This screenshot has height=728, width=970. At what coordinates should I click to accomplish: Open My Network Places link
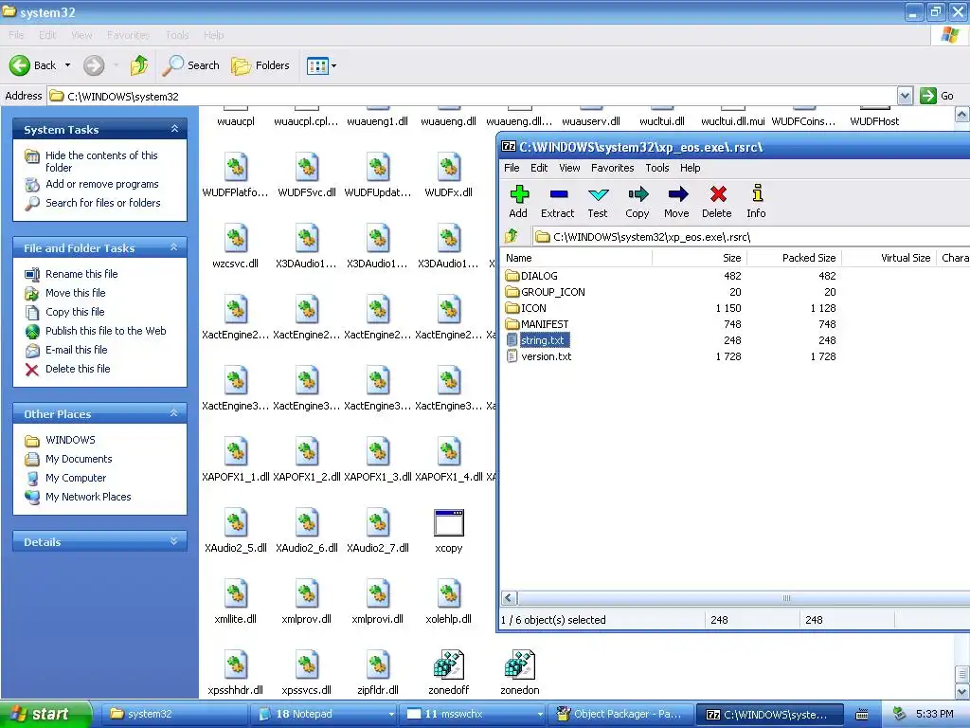[88, 497]
